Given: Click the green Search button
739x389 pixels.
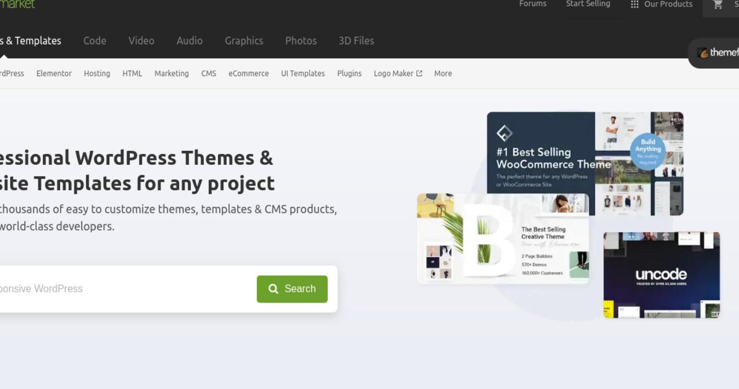Looking at the screenshot, I should pos(292,289).
